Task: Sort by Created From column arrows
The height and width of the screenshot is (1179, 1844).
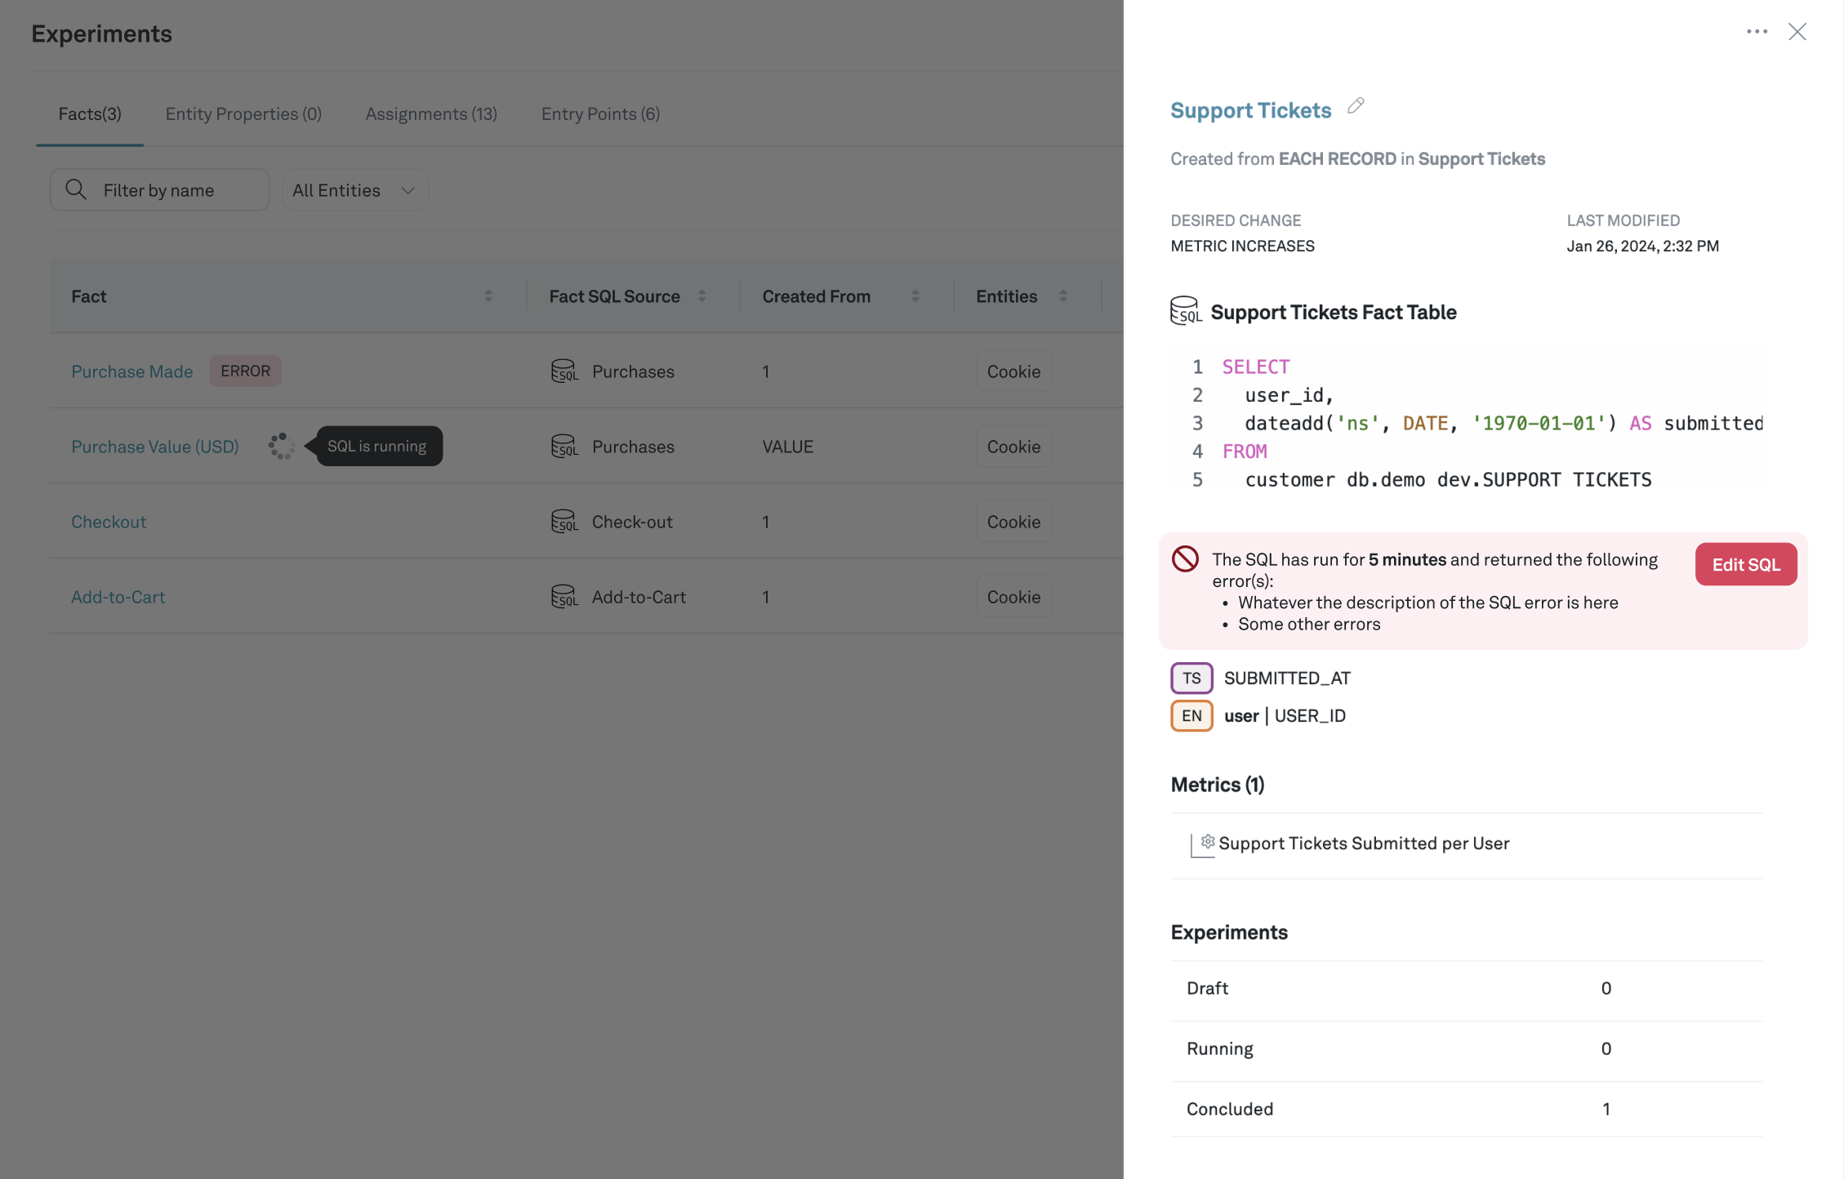Action: coord(915,296)
